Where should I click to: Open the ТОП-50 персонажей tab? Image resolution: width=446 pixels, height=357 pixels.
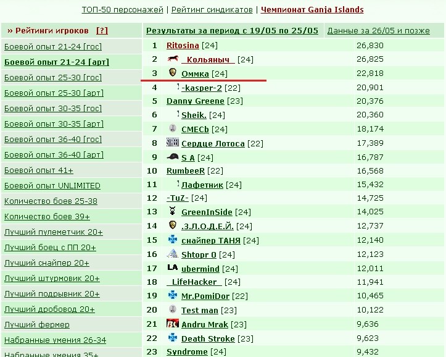point(123,10)
